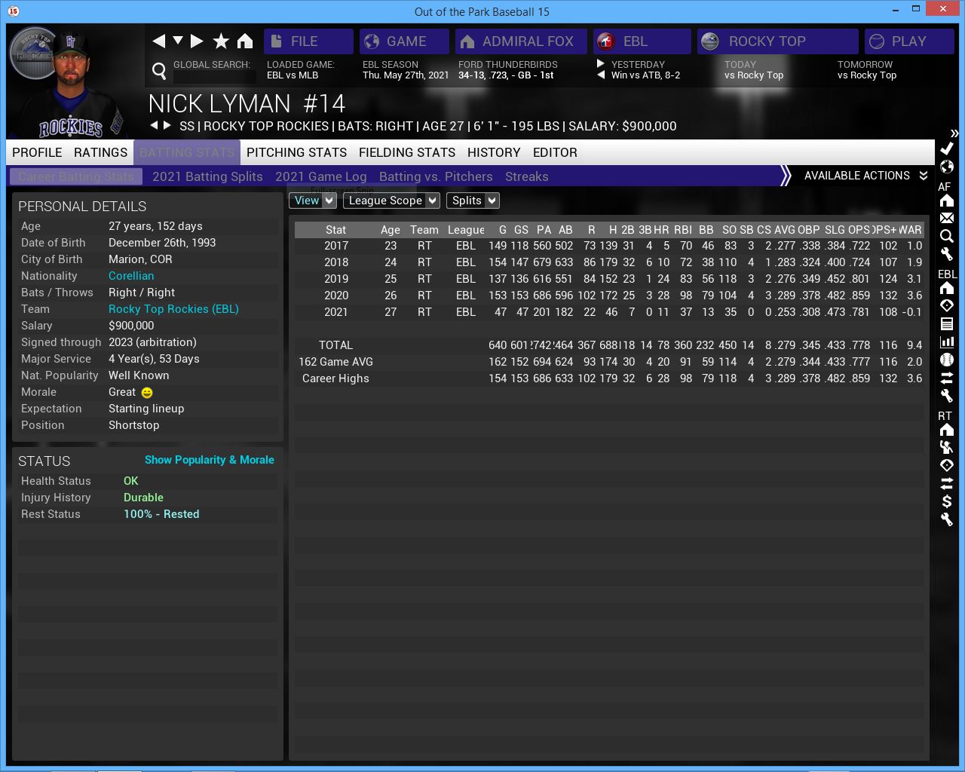The image size is (965, 772).
Task: Open the ROCKY TOP team menu
Action: 778,41
